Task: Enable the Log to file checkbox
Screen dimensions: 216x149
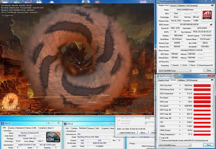Action: (160, 138)
